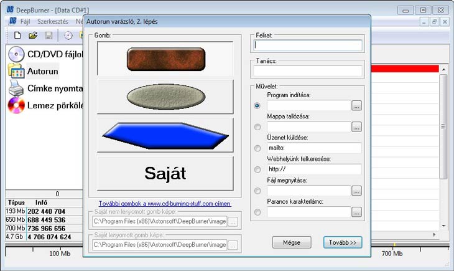The width and height of the screenshot is (454, 271).
Task: Click the http:// input field
Action: tap(314, 169)
